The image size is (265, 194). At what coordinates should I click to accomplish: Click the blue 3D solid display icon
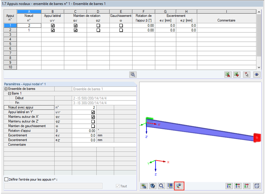[153, 186]
